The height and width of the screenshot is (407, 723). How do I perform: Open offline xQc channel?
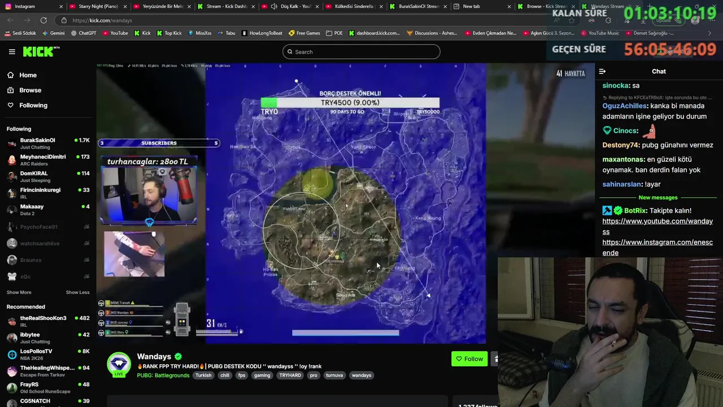pyautogui.click(x=48, y=276)
